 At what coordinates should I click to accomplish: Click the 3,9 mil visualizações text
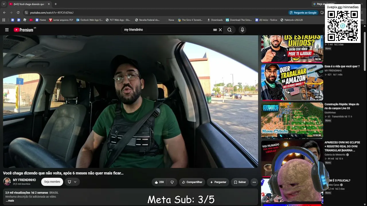pyautogui.click(x=17, y=193)
